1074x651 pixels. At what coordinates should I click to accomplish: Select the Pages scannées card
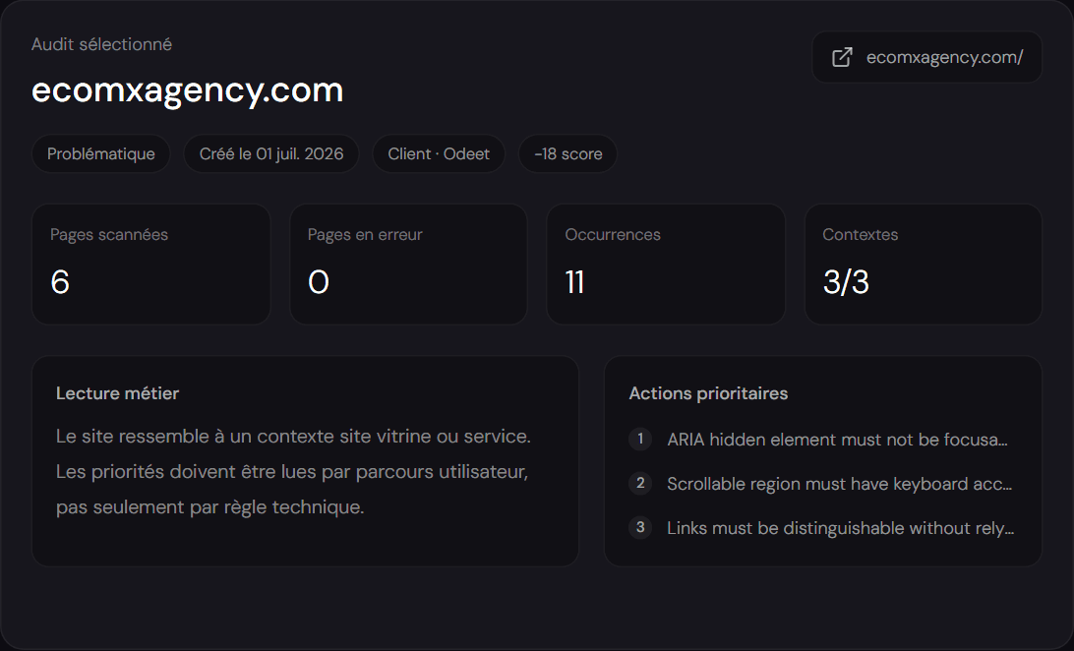tap(151, 265)
